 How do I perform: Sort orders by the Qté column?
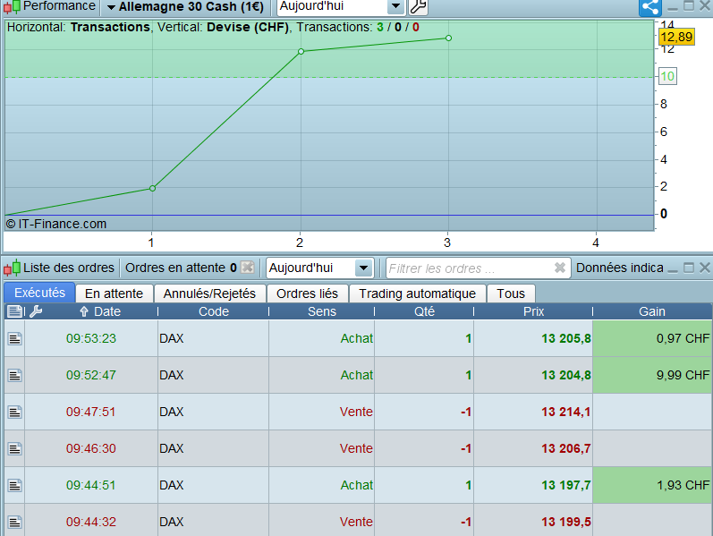coord(424,311)
